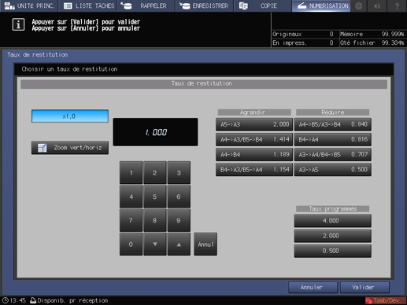Choose B4->A3/B5->A4 1.154 preset
407x305 pixels.
click(x=254, y=170)
